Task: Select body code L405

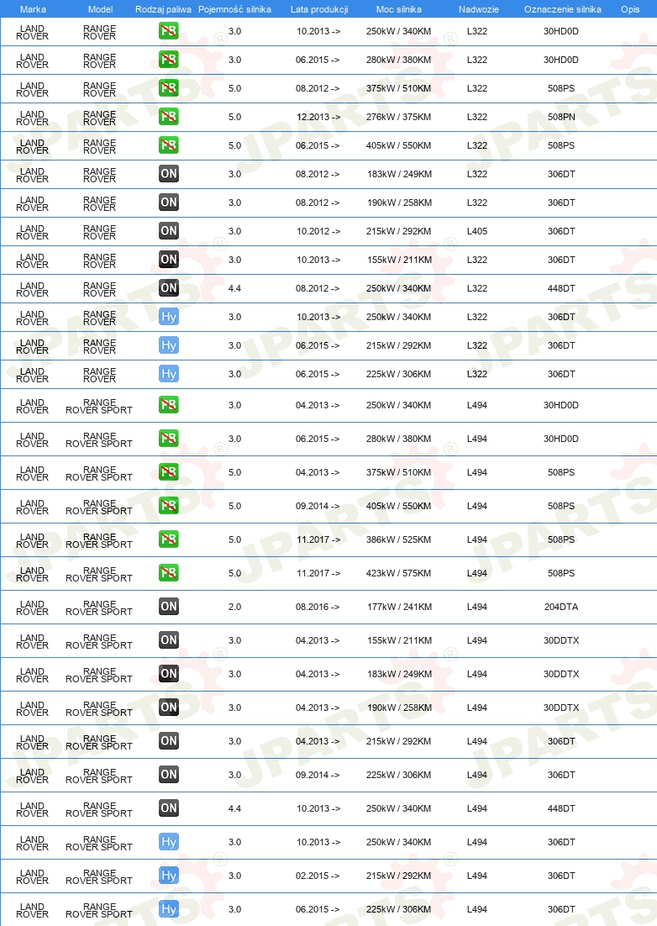Action: pyautogui.click(x=477, y=231)
